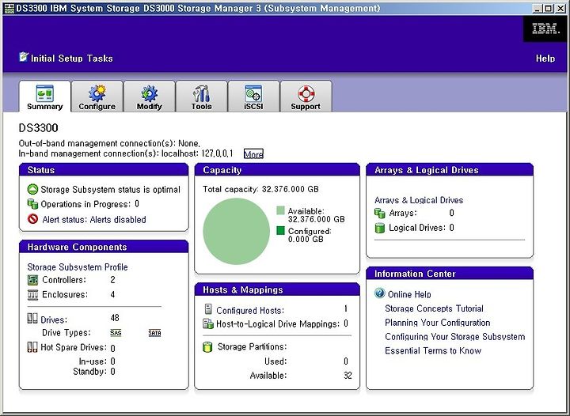Click the Online Help question mark icon
This screenshot has width=570, height=416.
(379, 293)
